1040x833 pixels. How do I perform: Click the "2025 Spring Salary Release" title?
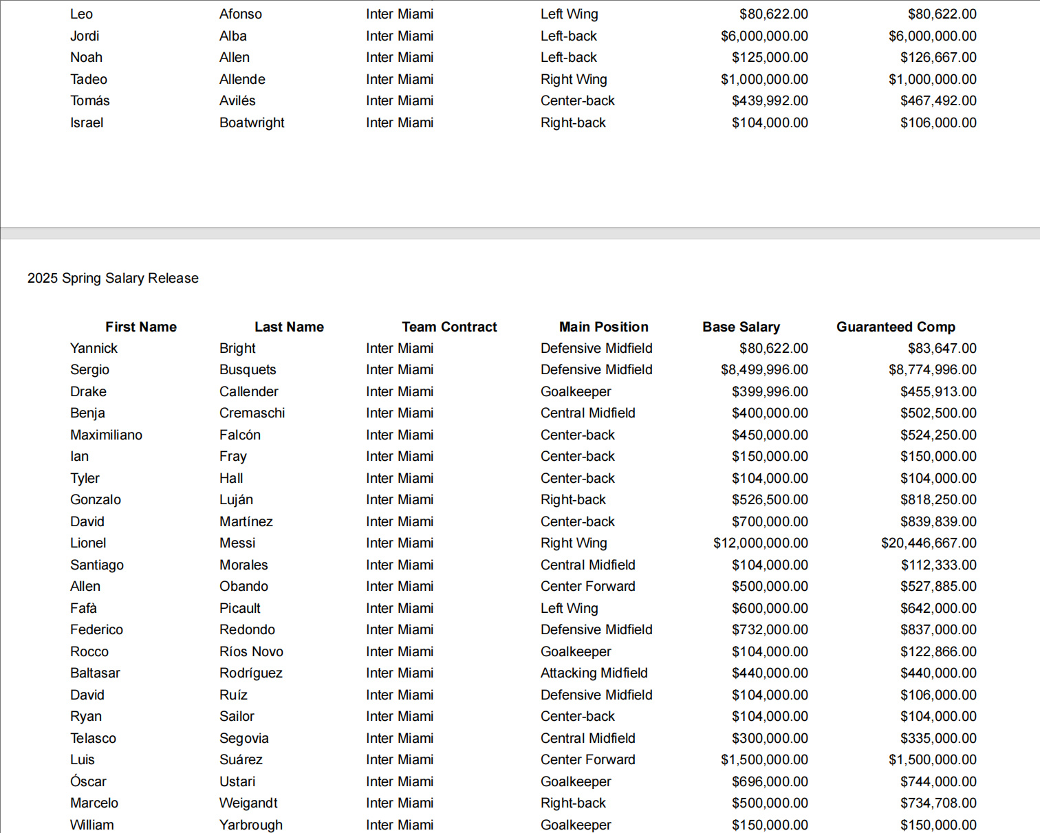pos(113,278)
